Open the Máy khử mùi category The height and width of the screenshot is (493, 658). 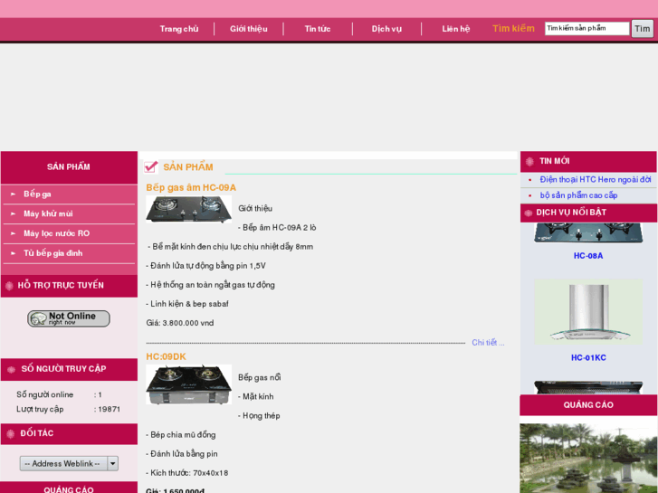[48, 213]
